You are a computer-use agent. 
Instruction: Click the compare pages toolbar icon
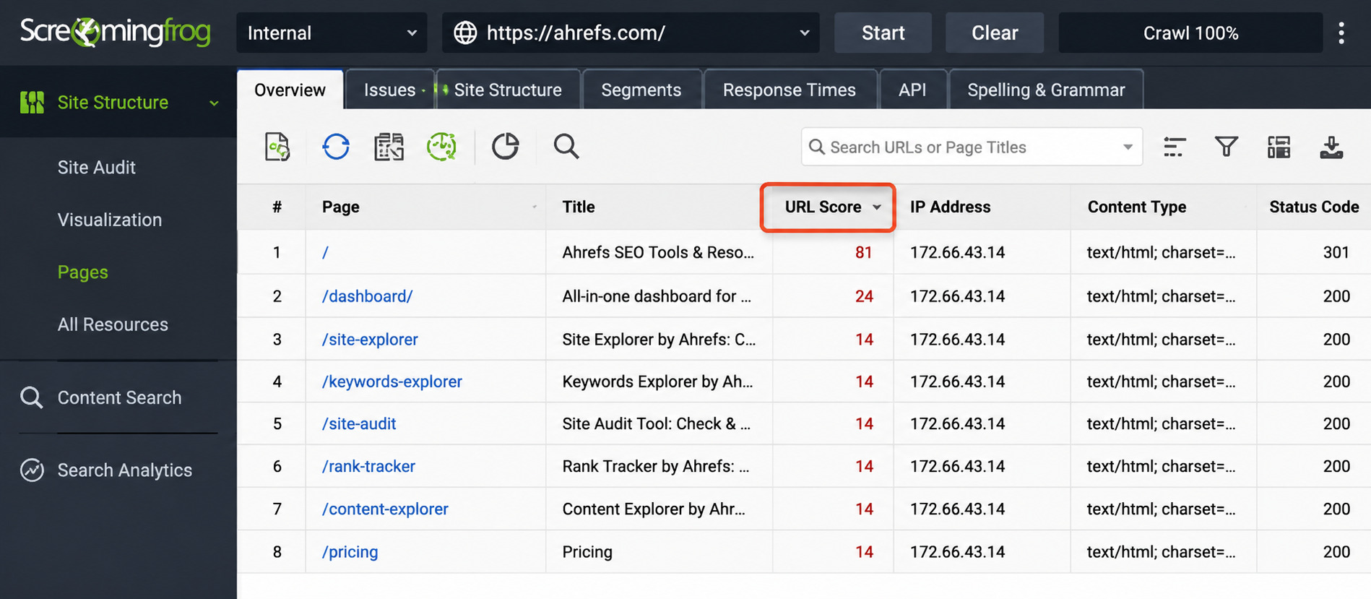pyautogui.click(x=389, y=147)
